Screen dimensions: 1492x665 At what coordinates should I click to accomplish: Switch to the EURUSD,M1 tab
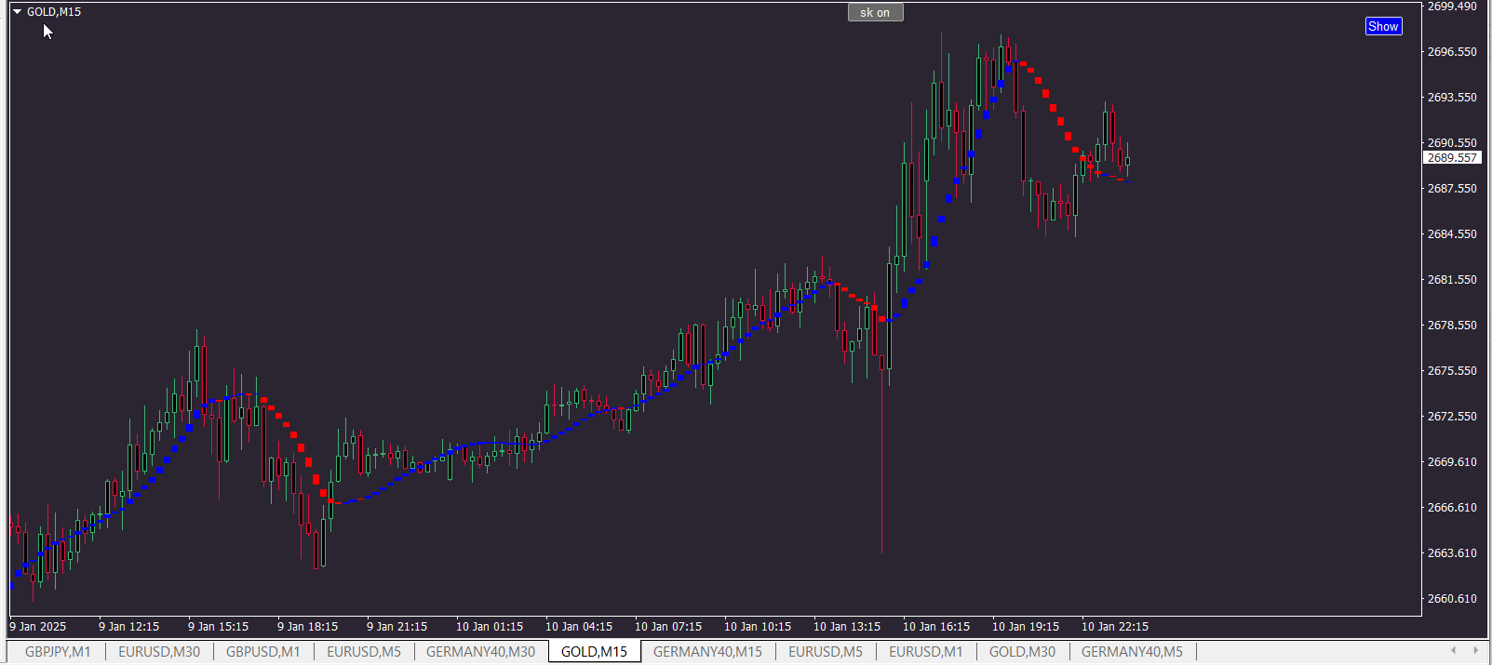tap(926, 652)
